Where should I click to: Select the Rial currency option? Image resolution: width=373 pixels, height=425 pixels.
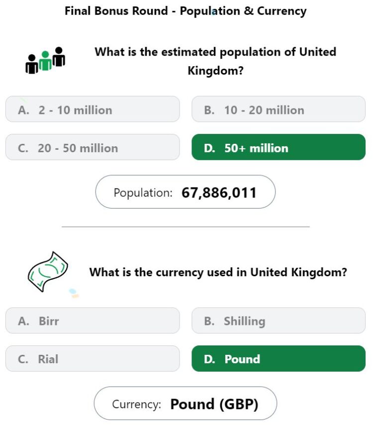coord(93,358)
